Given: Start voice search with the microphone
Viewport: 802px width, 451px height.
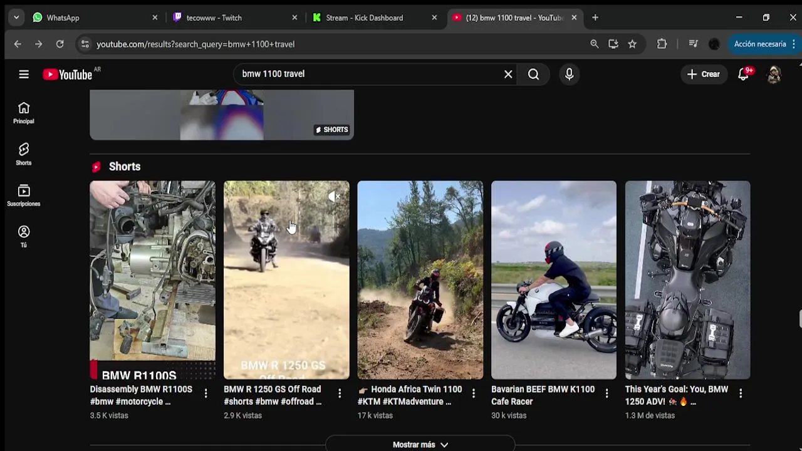Looking at the screenshot, I should click(x=569, y=75).
